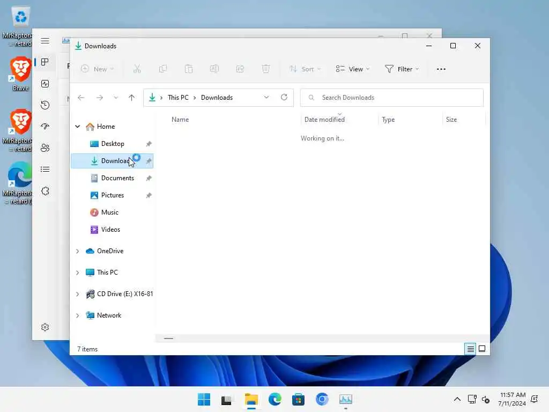
Task: Click Downloads in address breadcrumb
Action: 217,98
